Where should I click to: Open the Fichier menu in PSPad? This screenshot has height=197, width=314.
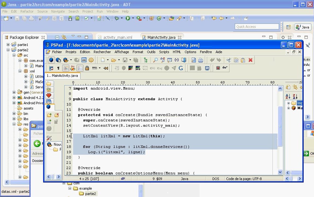pyautogui.click(x=57, y=52)
